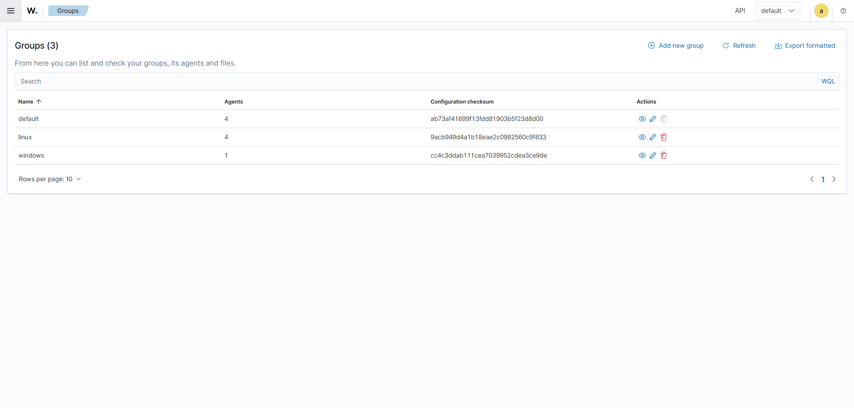Expand the default API selector dropdown

pos(778,11)
